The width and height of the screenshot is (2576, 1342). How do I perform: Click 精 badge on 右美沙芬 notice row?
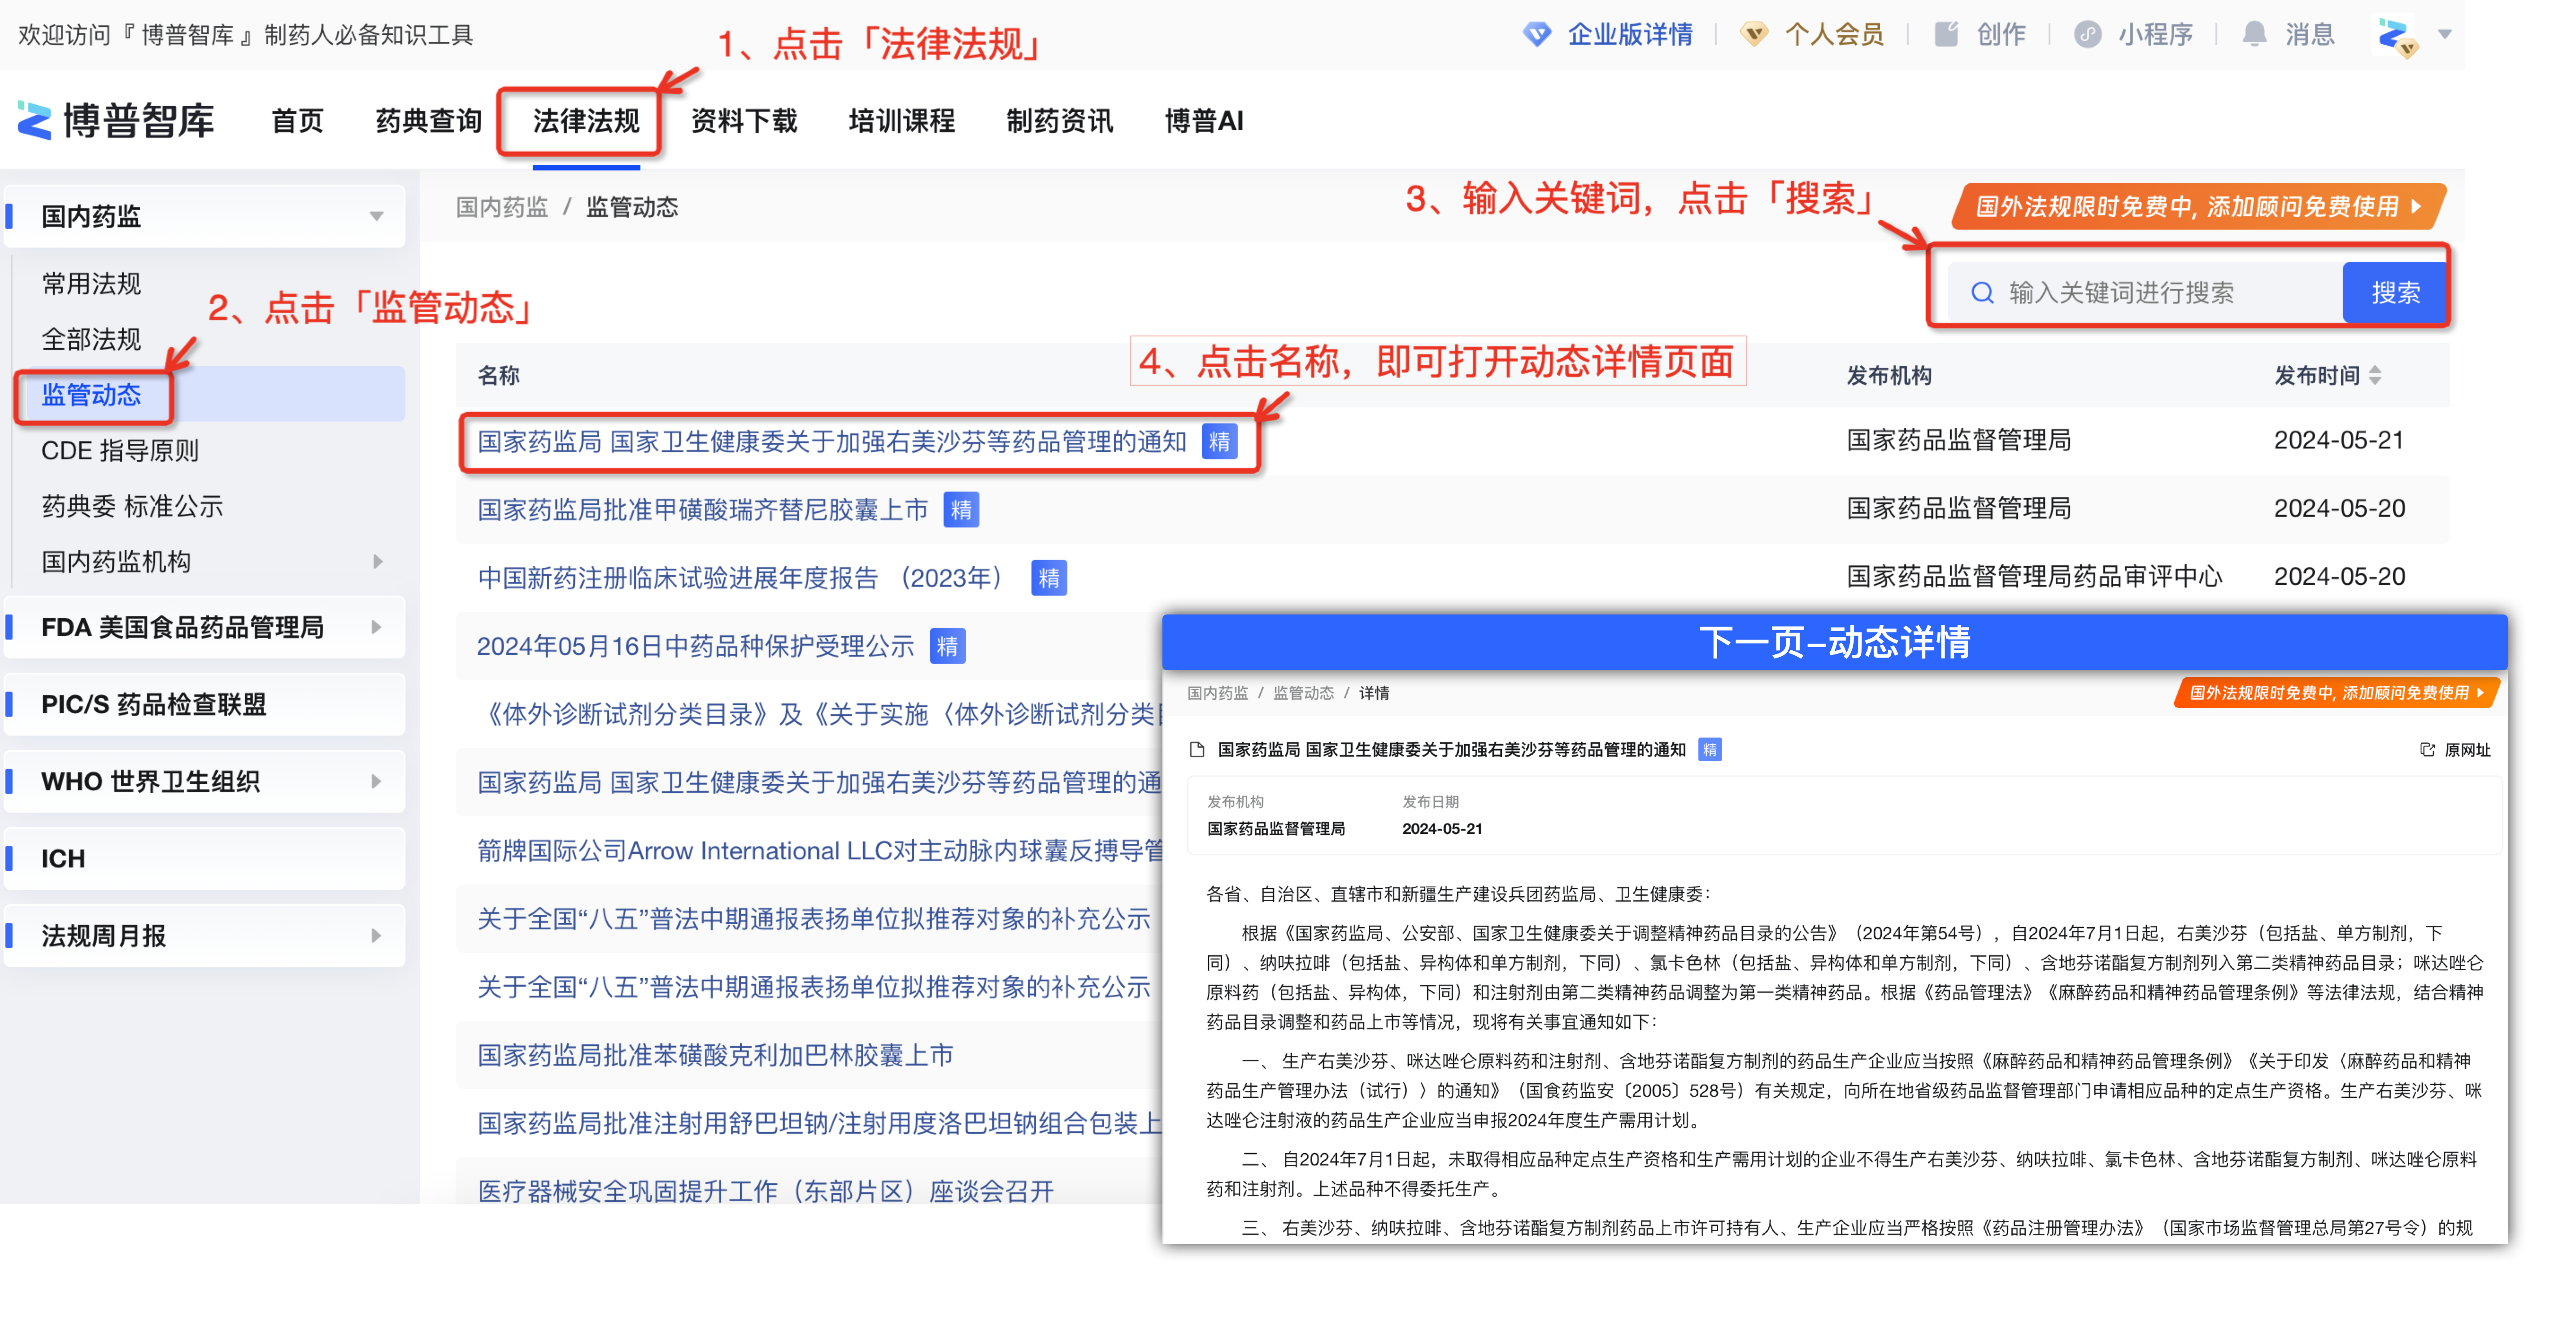(1219, 442)
